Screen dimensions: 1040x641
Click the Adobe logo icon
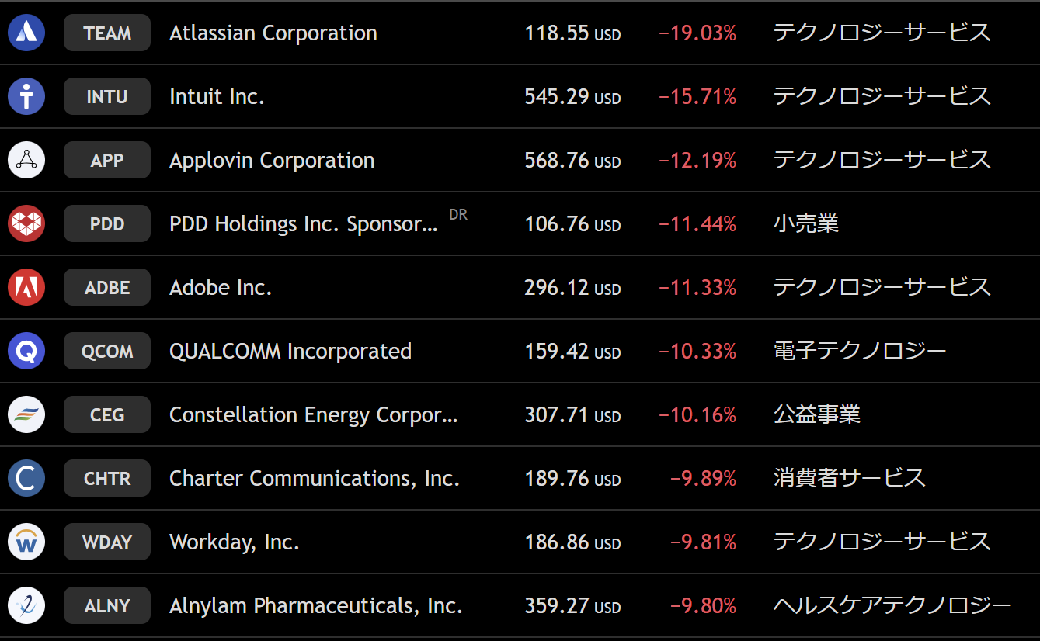coord(26,288)
